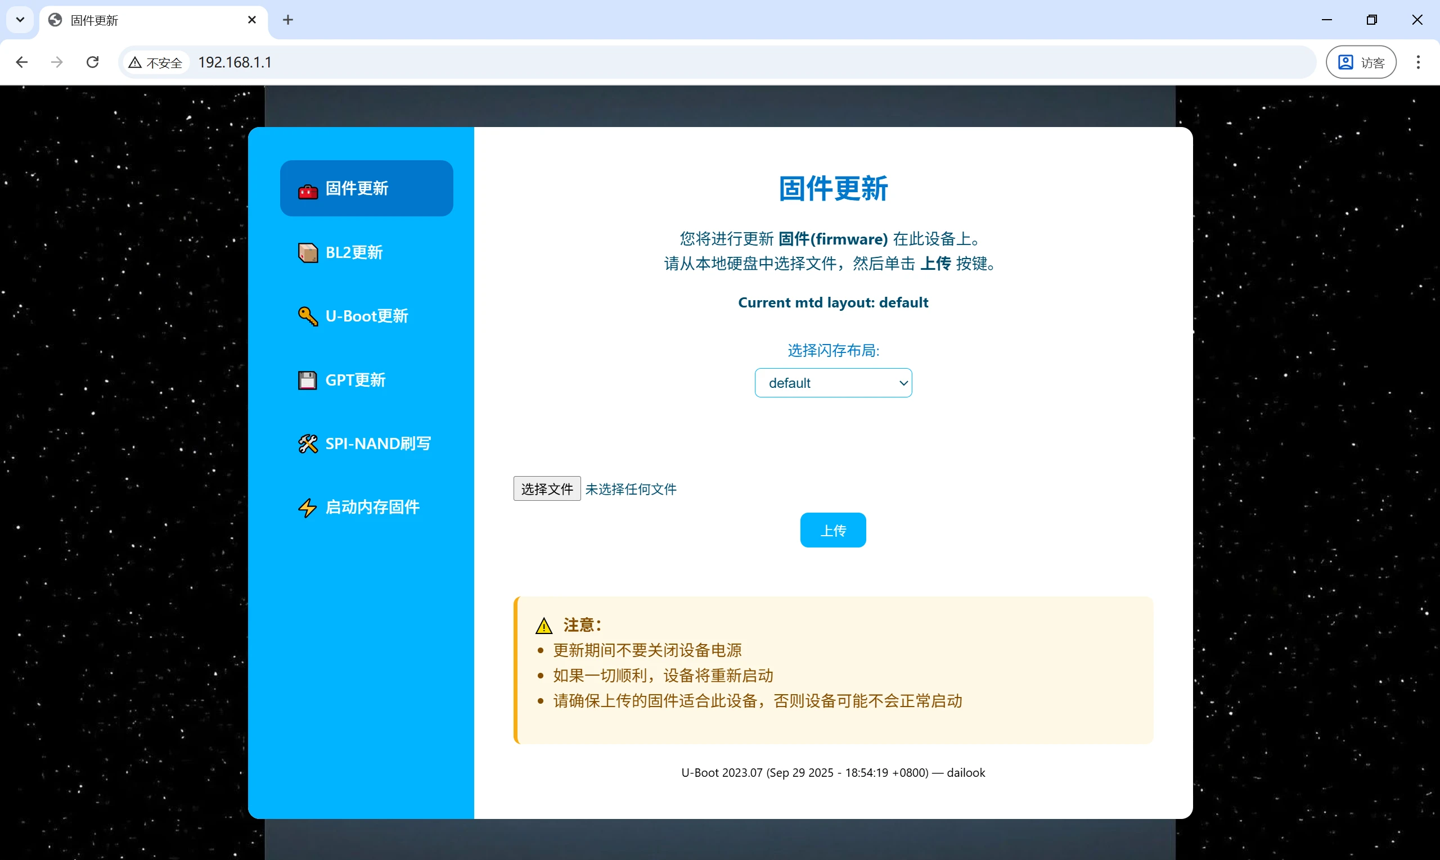Click the 选择文件 choose file button
The image size is (1440, 860).
click(546, 489)
